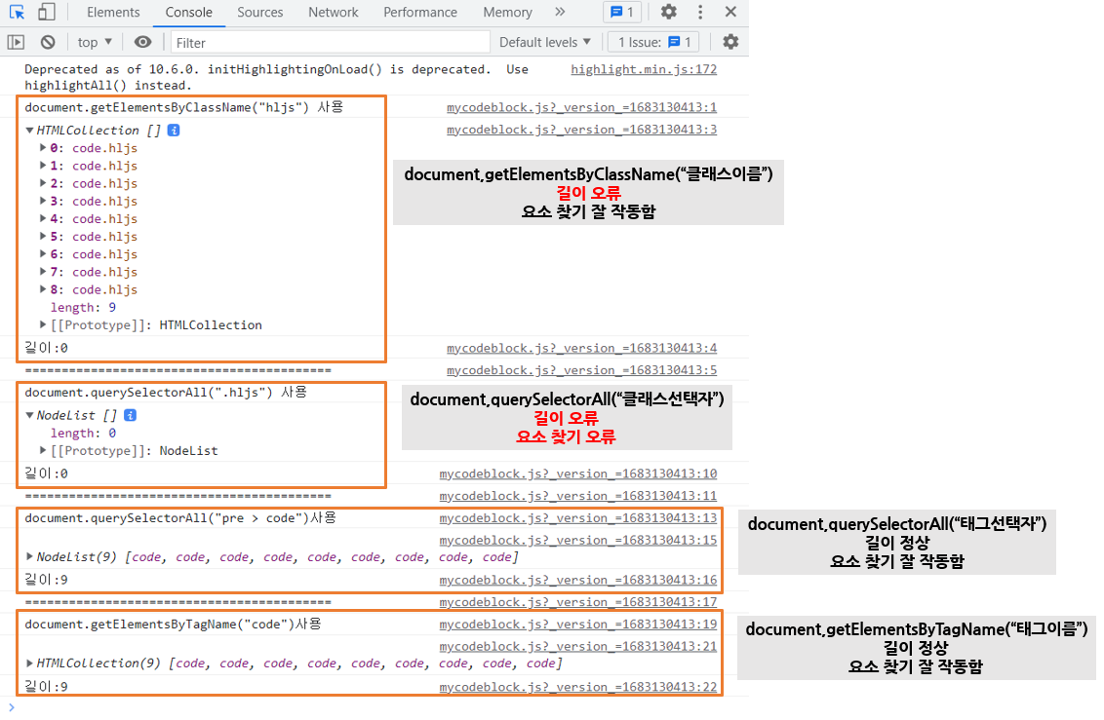
Task: Expand [[Prototype]]: HTMLCollection entry
Action: [43, 324]
